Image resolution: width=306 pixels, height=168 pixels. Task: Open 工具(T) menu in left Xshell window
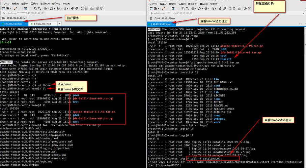coord(34,4)
